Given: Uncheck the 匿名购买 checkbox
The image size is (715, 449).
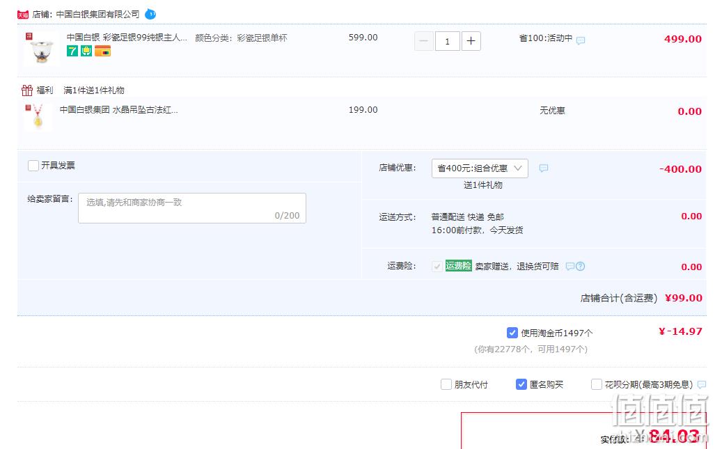Looking at the screenshot, I should [x=521, y=384].
